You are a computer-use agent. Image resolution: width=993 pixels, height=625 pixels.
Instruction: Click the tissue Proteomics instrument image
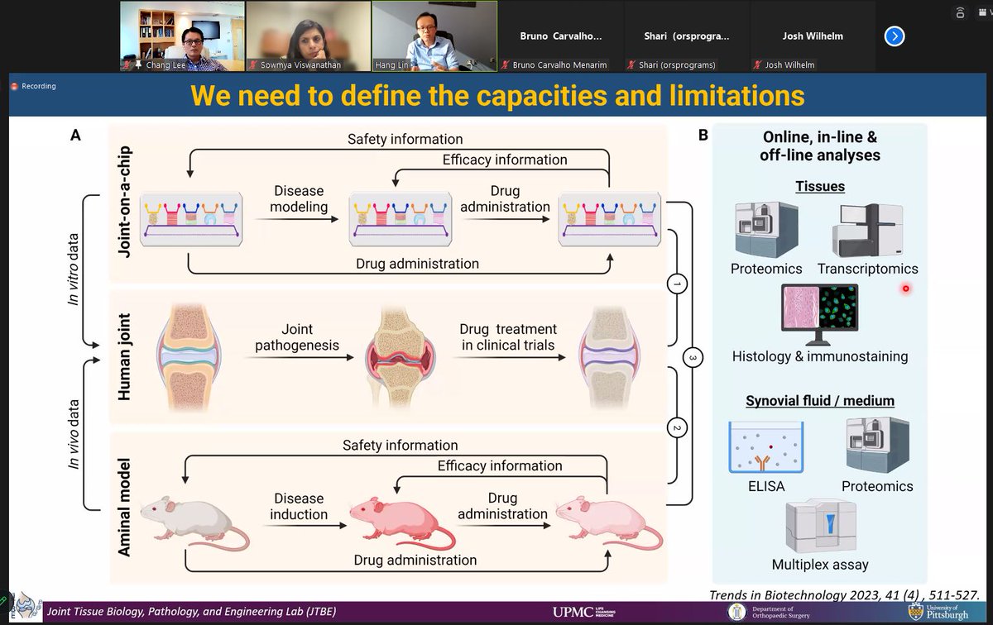click(x=765, y=228)
